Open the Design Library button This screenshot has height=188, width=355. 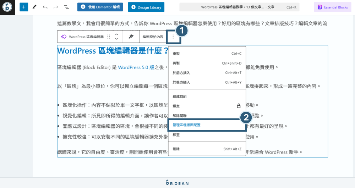(x=146, y=7)
